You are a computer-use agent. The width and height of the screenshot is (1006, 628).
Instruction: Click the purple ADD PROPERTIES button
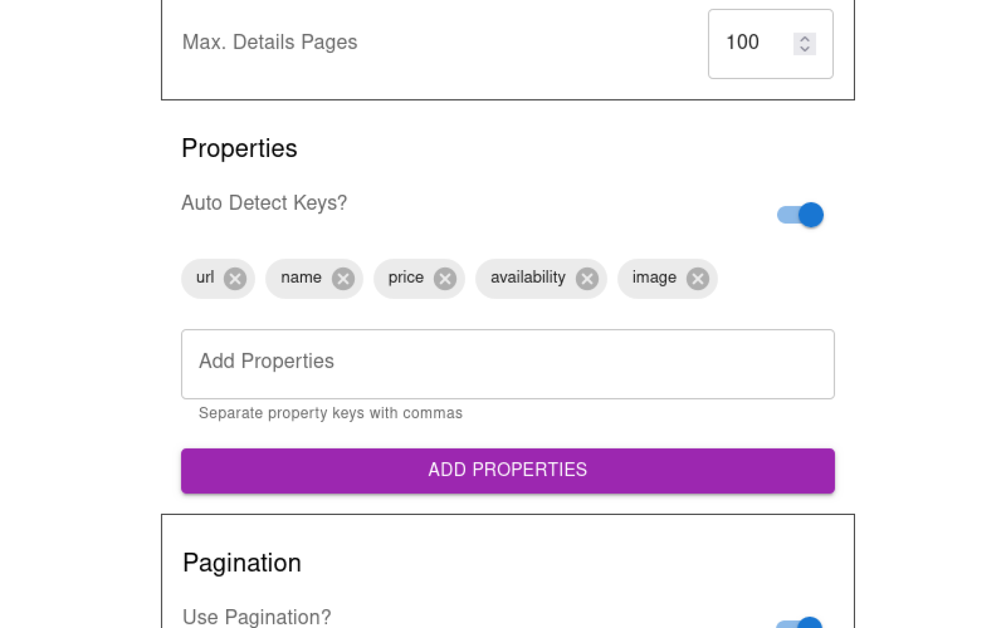click(x=507, y=470)
